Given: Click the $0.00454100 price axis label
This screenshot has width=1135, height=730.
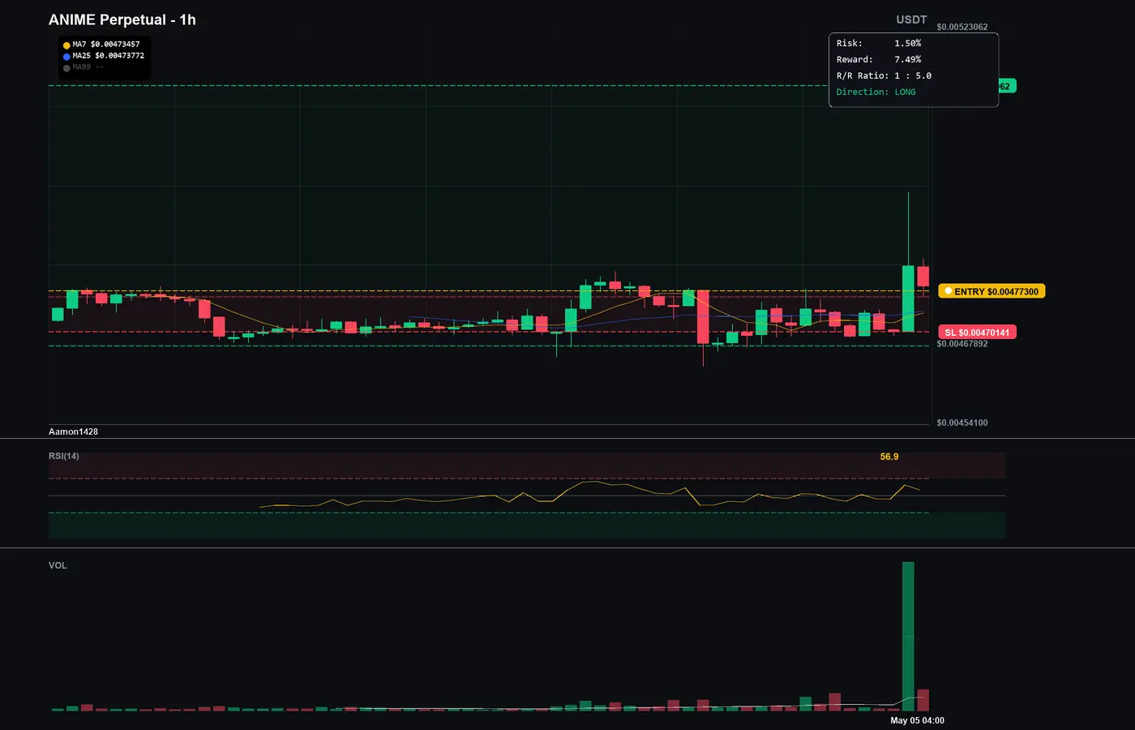Looking at the screenshot, I should pyautogui.click(x=962, y=423).
